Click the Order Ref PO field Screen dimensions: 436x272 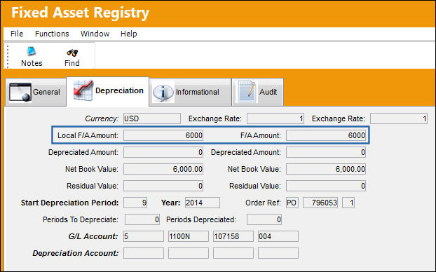point(292,203)
